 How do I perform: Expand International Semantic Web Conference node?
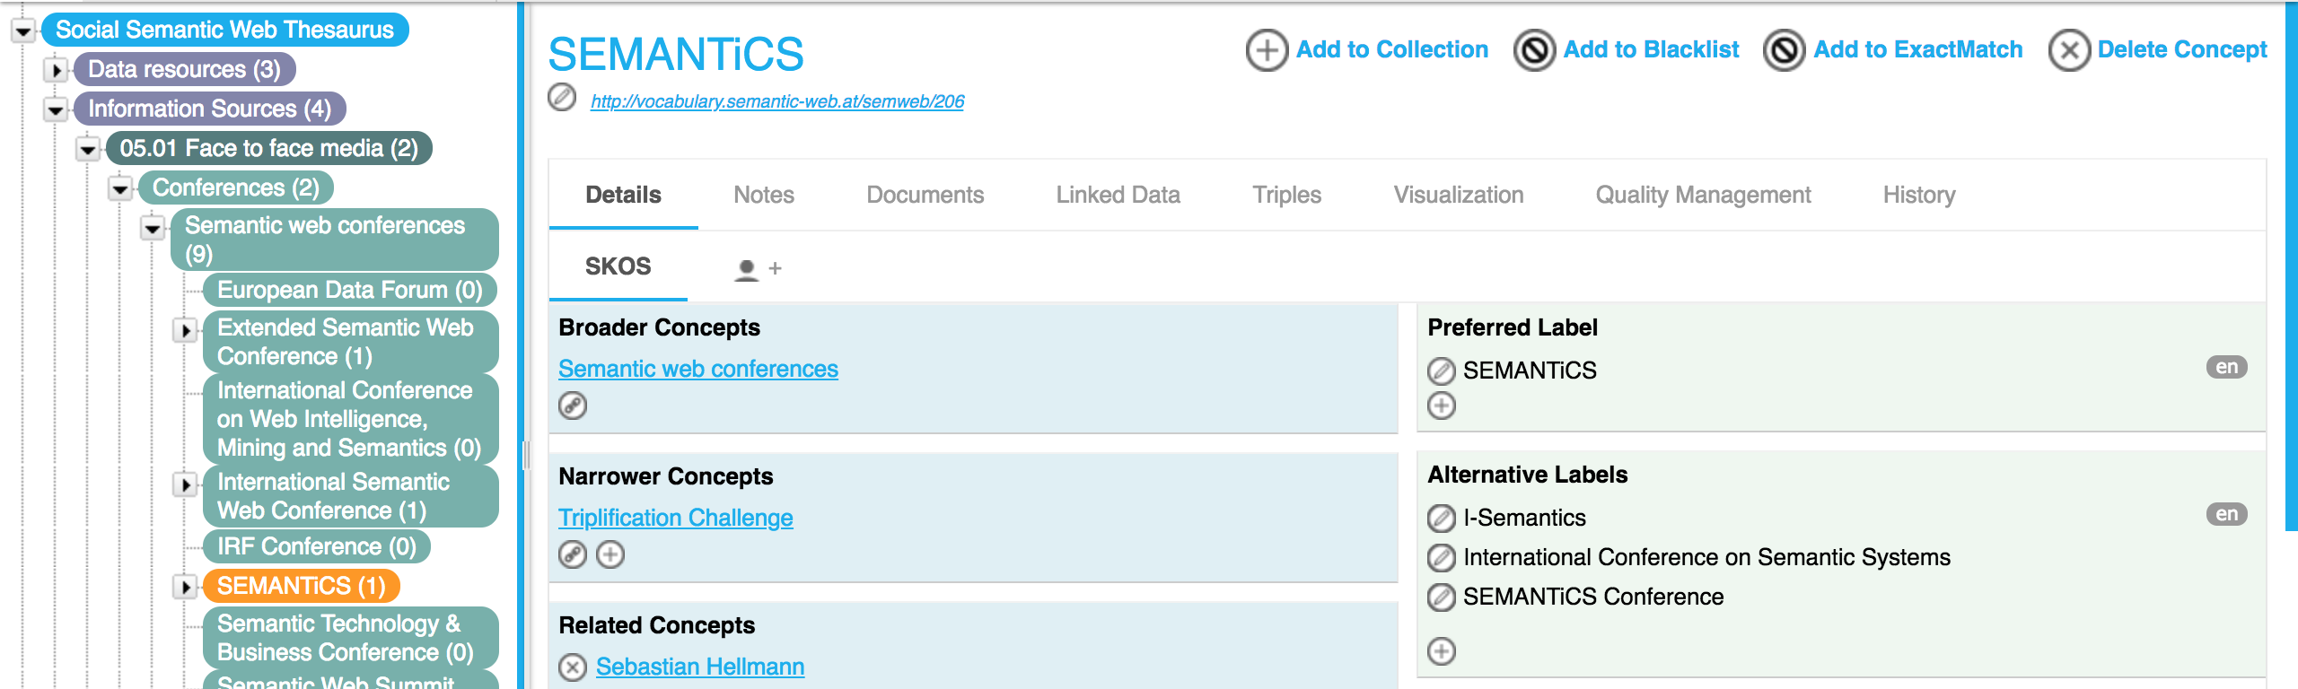point(185,485)
